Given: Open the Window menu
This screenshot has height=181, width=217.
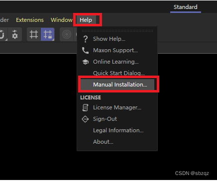Looking at the screenshot, I should click(62, 20).
